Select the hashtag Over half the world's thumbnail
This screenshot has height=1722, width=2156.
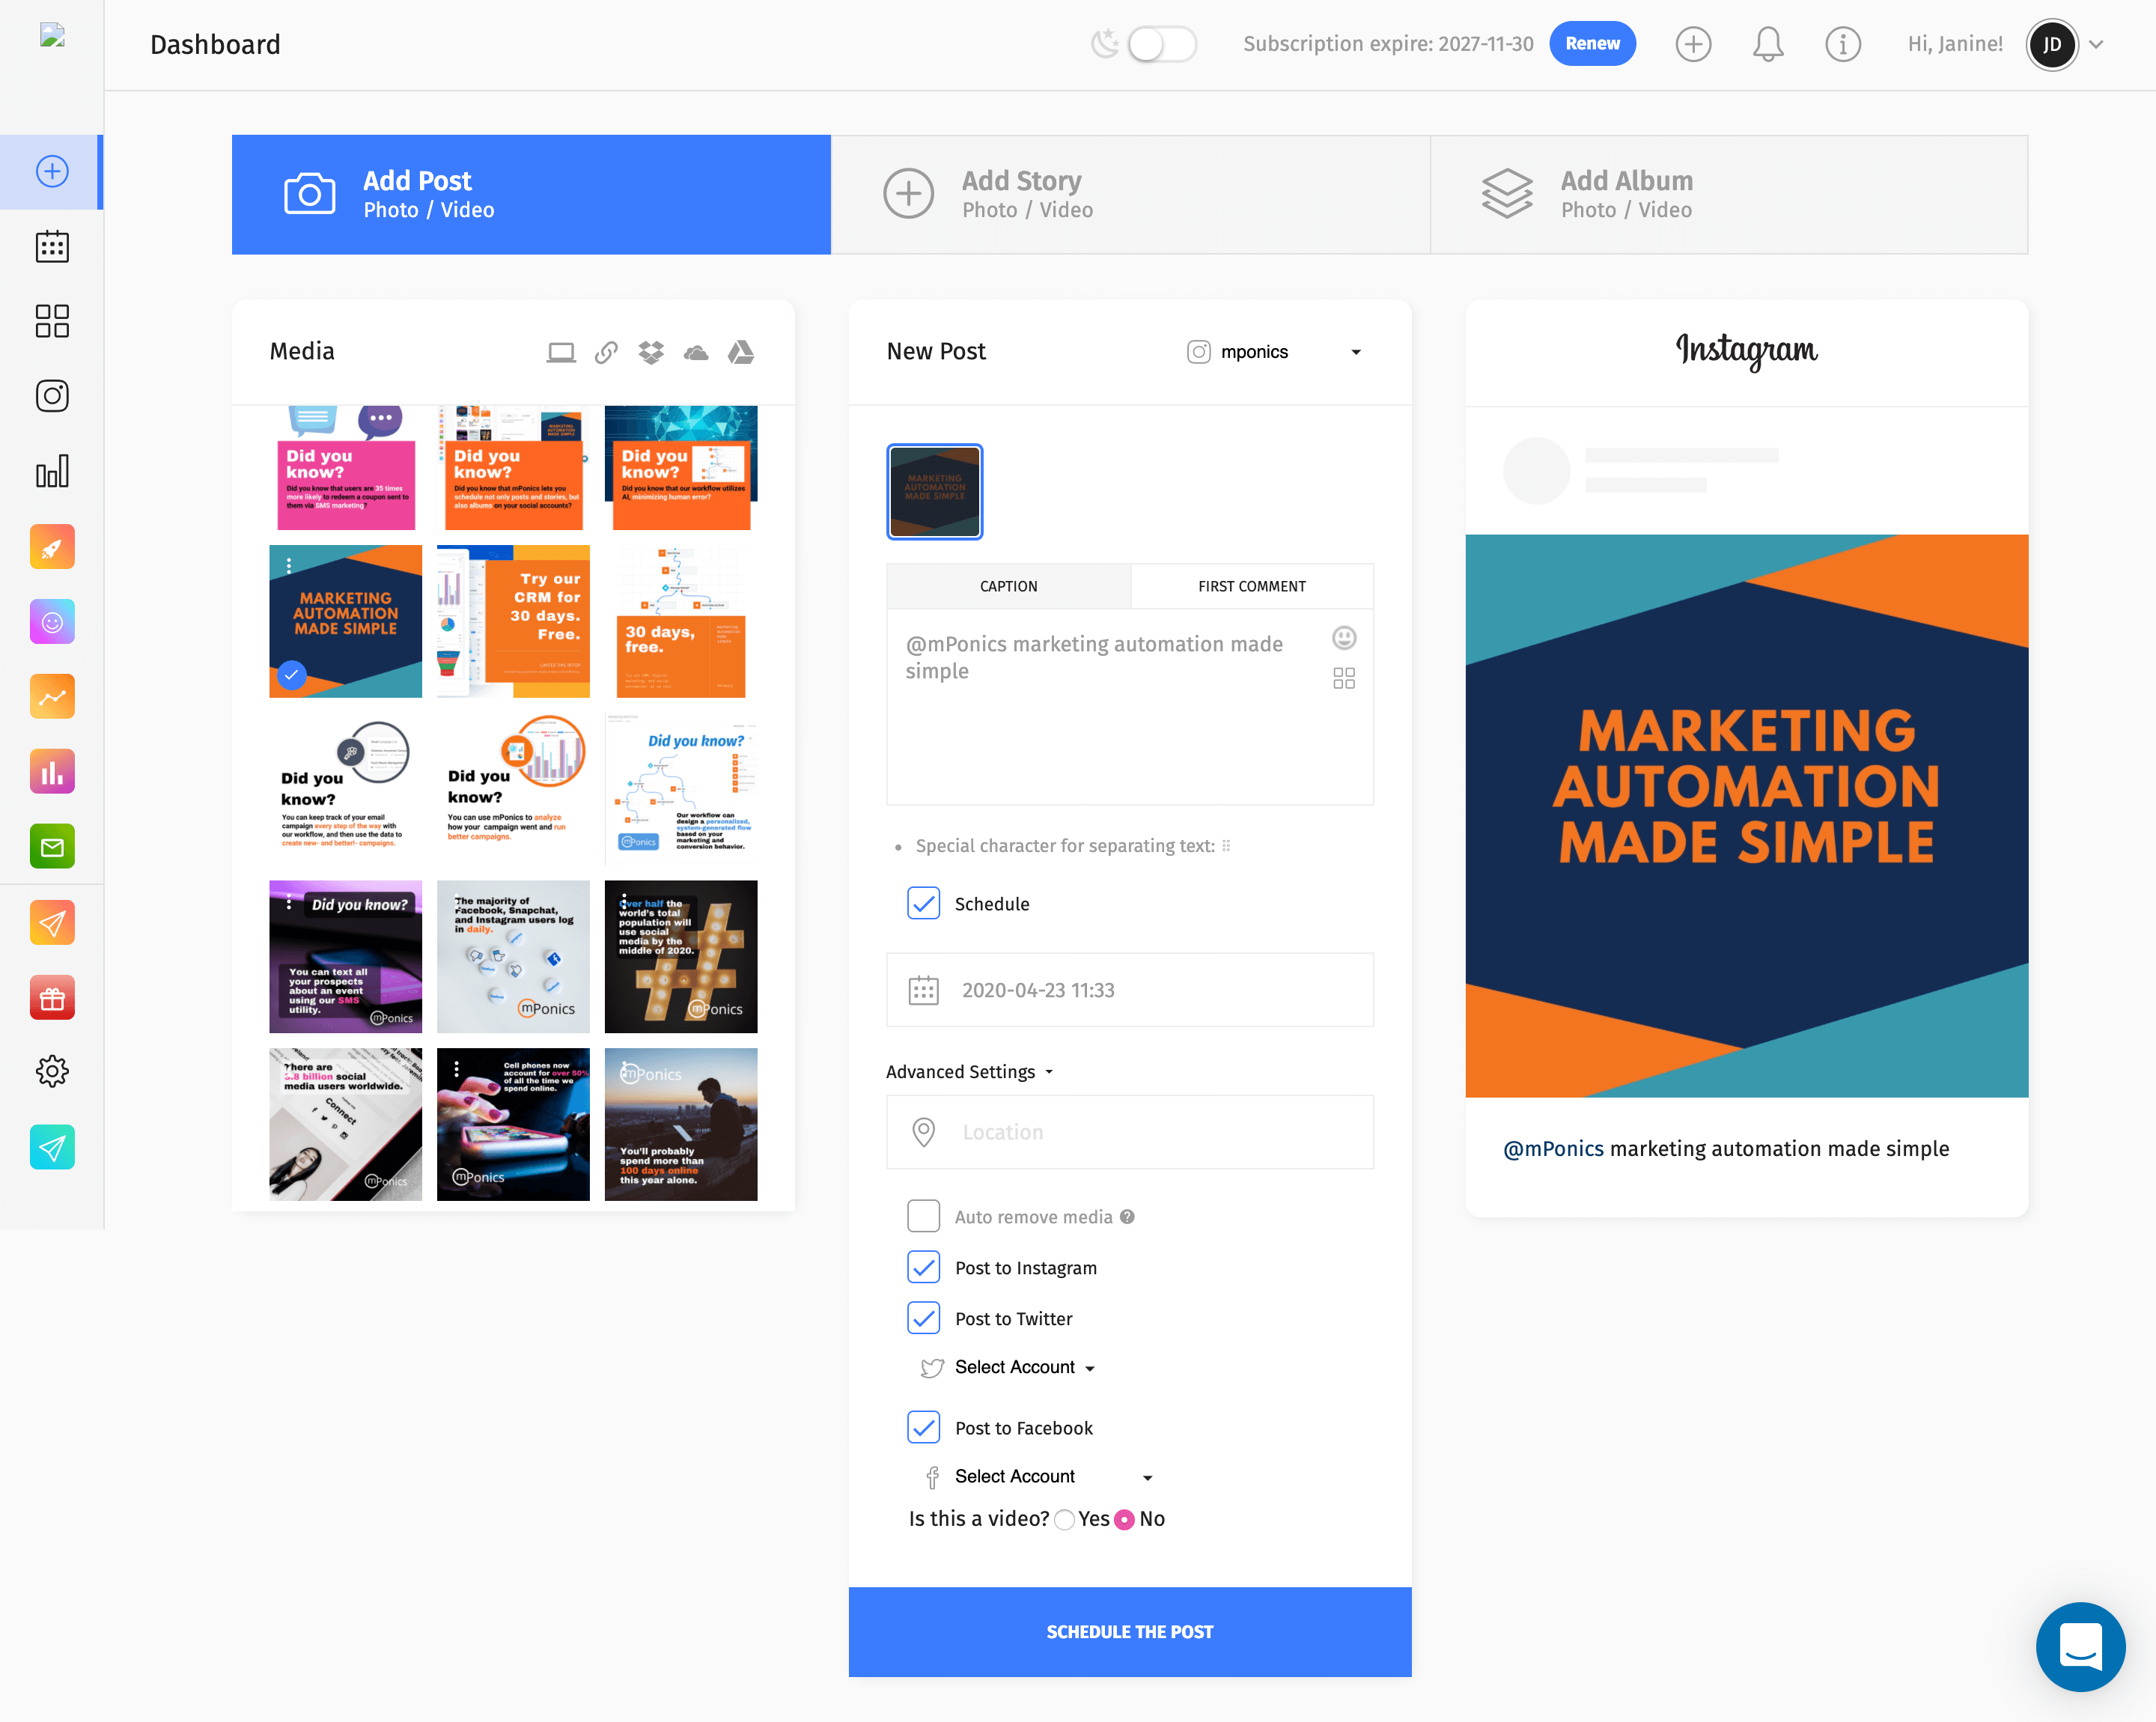681,956
